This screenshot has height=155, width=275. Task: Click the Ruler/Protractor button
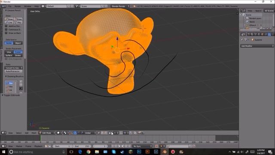[x=14, y=71]
